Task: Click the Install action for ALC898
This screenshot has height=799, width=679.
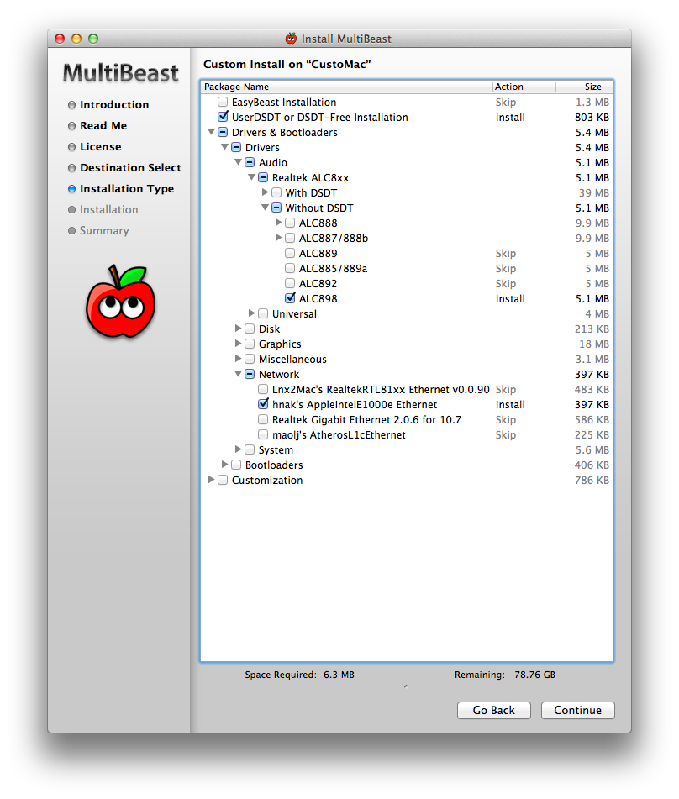Action: pos(510,298)
